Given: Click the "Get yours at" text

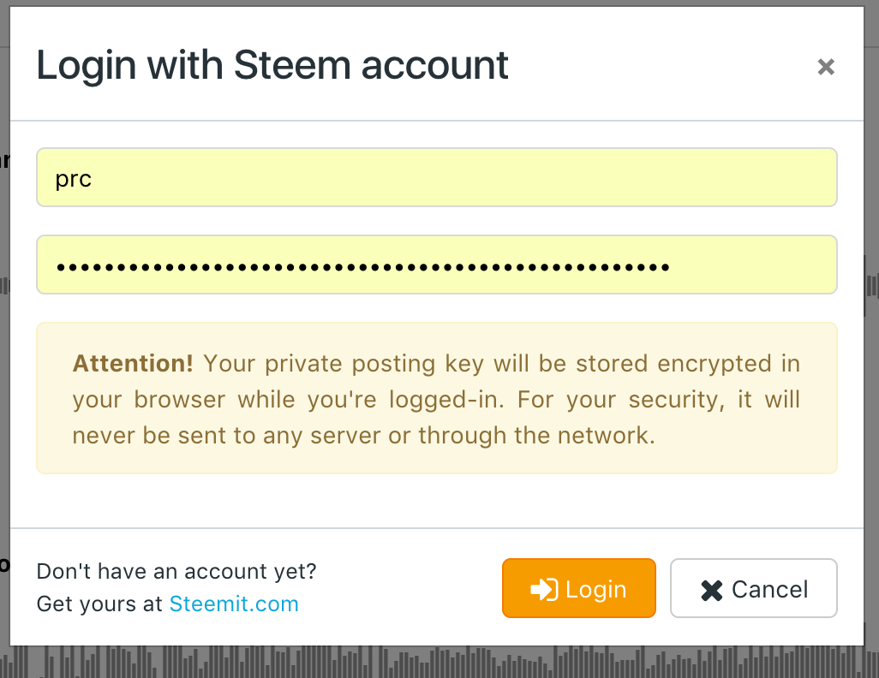Looking at the screenshot, I should pos(99,604).
